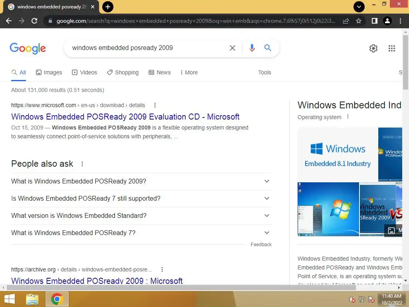Click the network tray icon

362,299
